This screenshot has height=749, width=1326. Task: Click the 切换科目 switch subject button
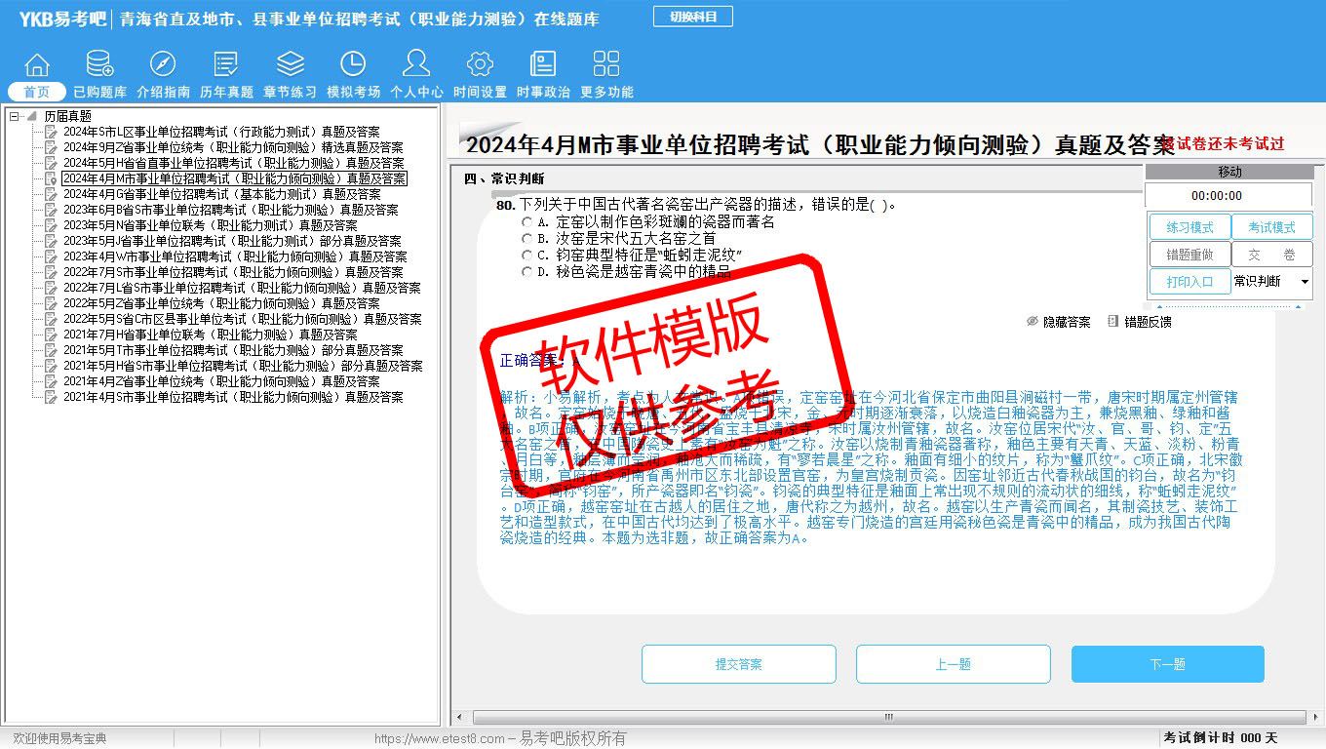[693, 17]
